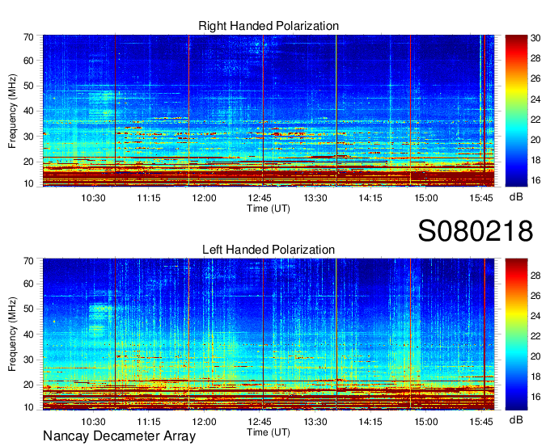The image size is (550, 446).
Task: Click the 11:15 tick on Right Handed plot
Action: click(x=149, y=198)
